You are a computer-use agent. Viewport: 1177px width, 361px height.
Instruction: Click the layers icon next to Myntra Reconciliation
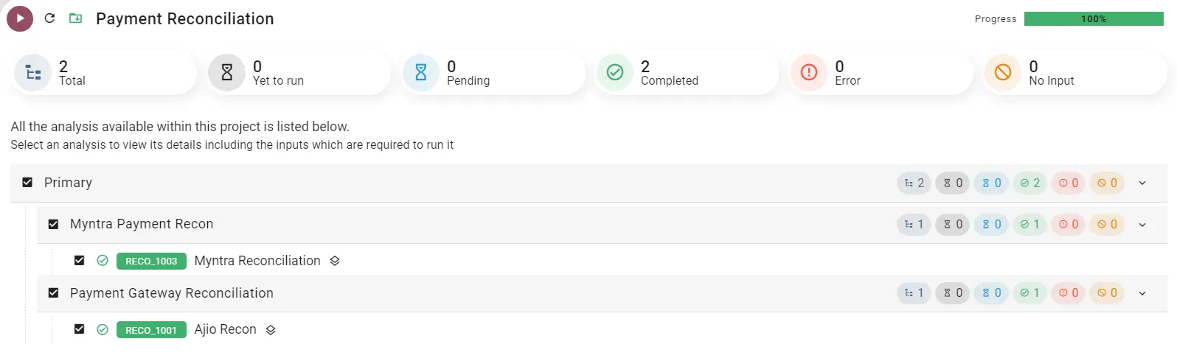tap(335, 261)
